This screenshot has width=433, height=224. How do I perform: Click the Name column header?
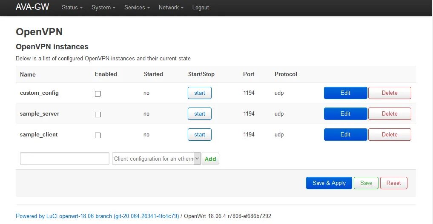[x=28, y=74]
